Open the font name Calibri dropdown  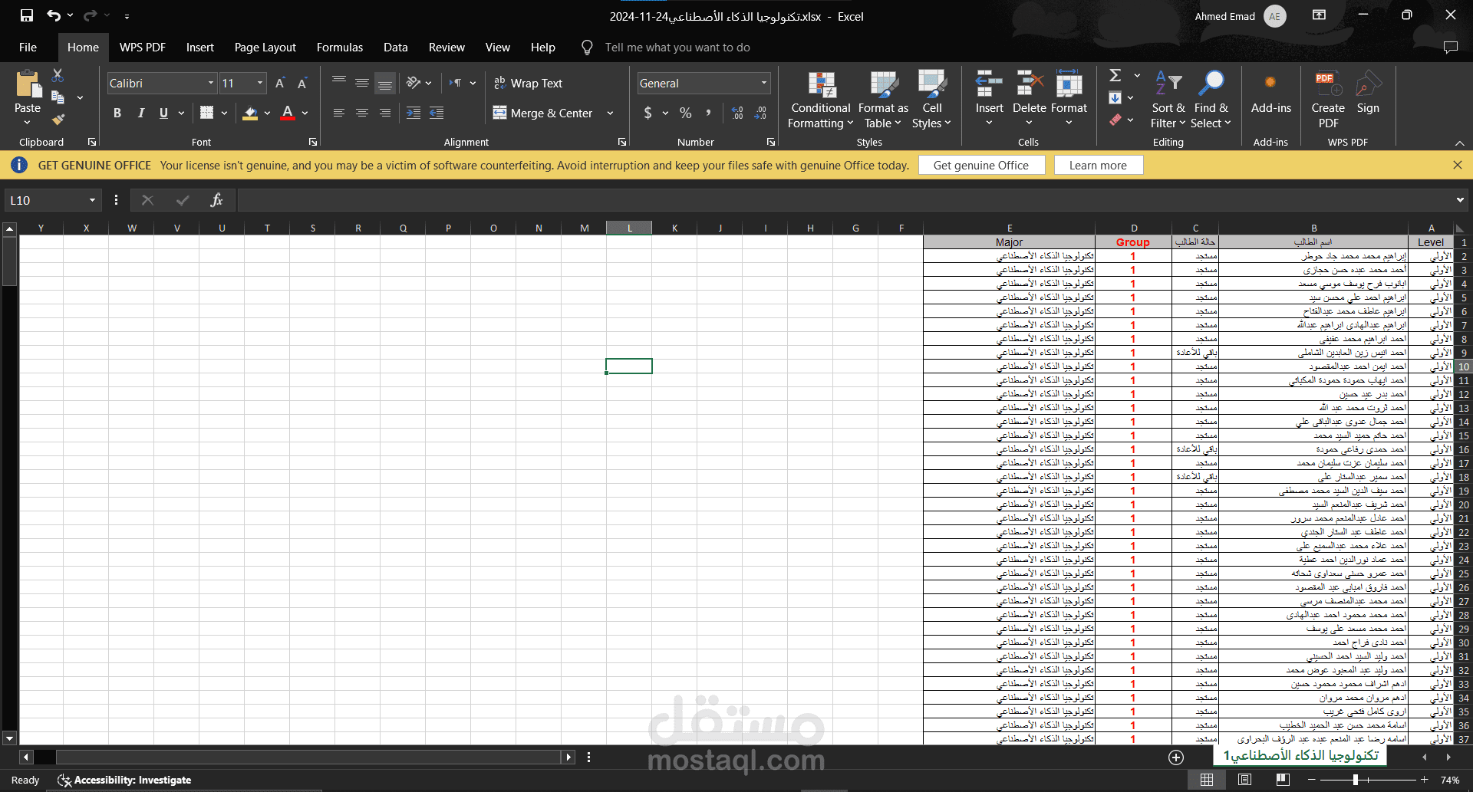211,83
